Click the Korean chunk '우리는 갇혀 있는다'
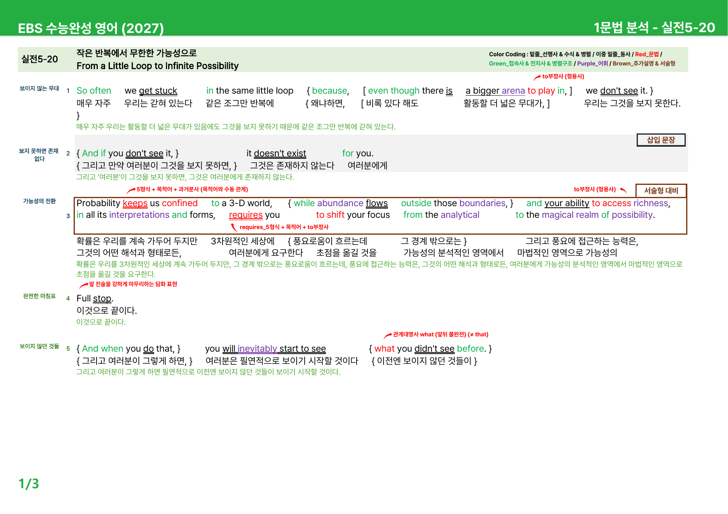The height and width of the screenshot is (514, 728). coord(158,103)
